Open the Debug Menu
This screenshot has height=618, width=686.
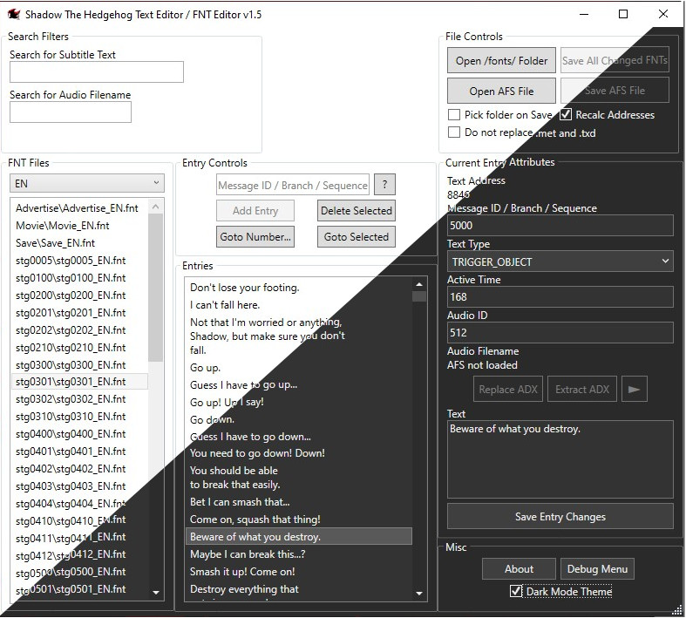point(597,568)
